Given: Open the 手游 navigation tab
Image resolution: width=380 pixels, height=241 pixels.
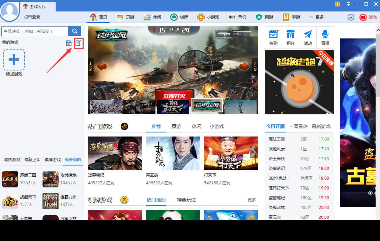Looking at the screenshot, I should pyautogui.click(x=292, y=17).
